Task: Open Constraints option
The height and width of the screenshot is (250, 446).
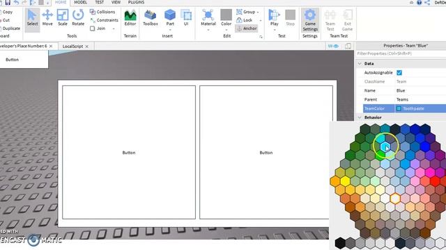Action: (x=104, y=20)
